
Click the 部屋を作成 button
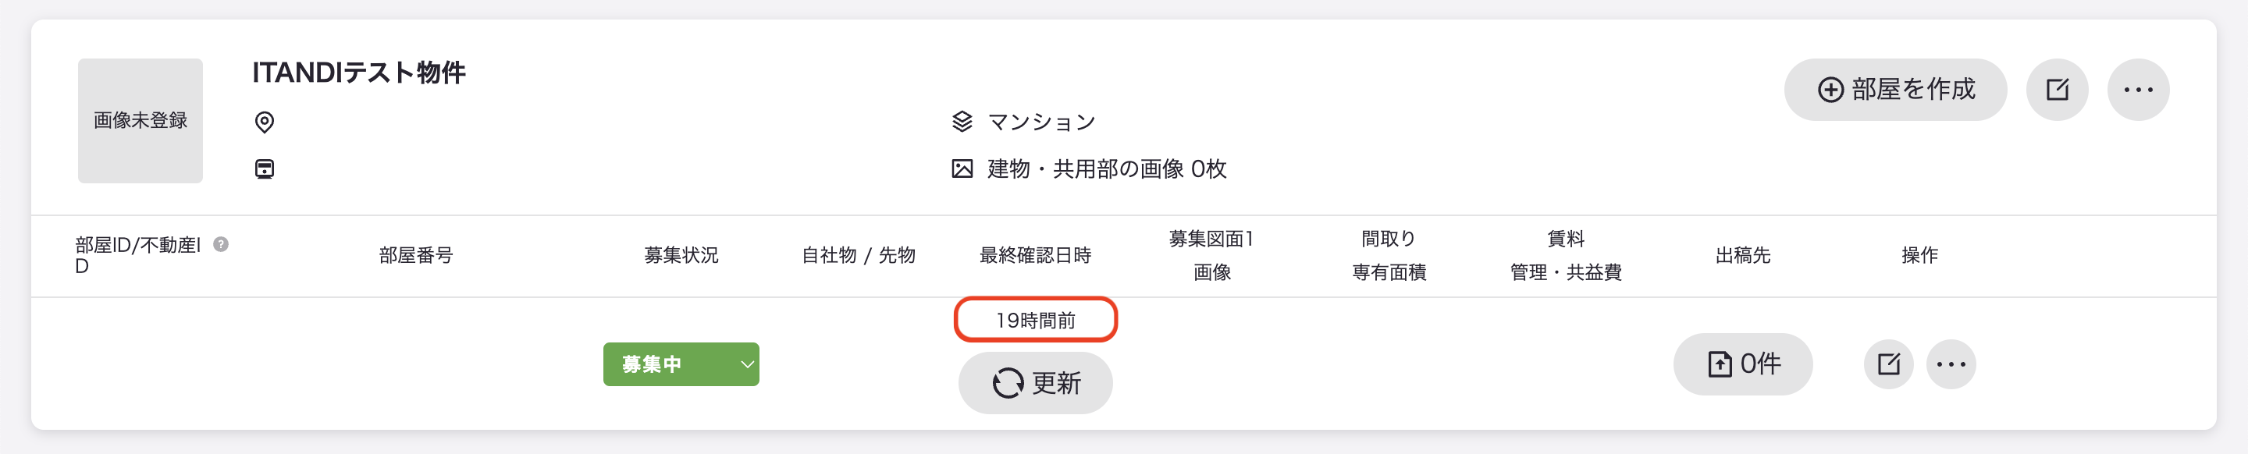pyautogui.click(x=1894, y=90)
